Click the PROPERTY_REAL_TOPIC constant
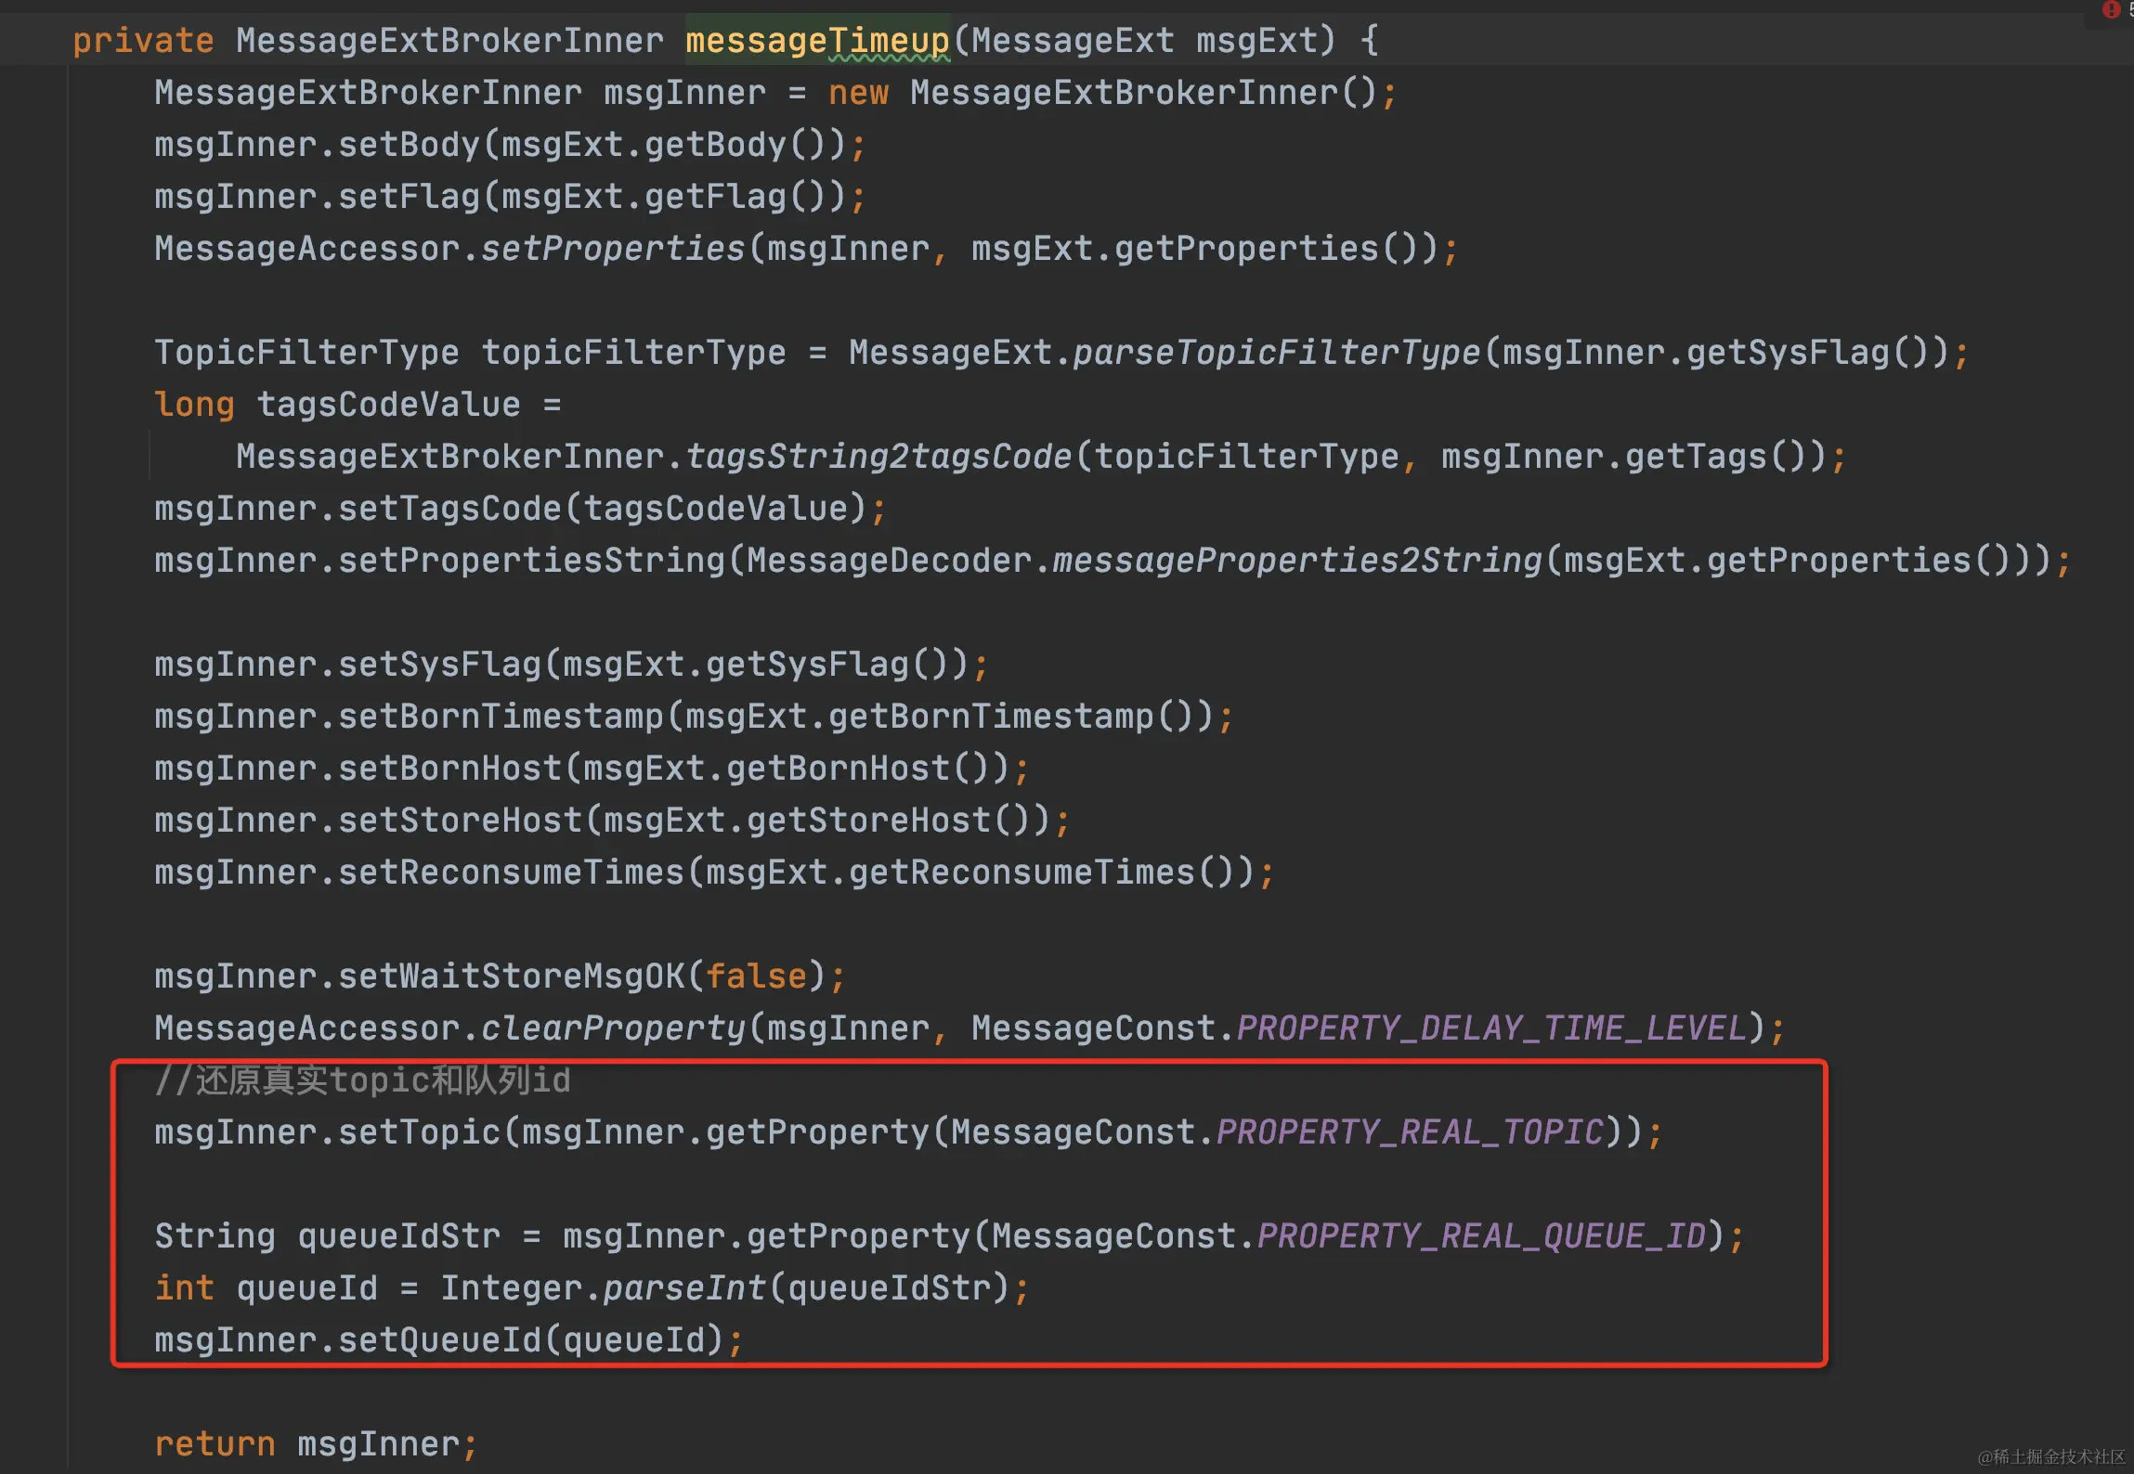The image size is (2134, 1474). (1410, 1132)
